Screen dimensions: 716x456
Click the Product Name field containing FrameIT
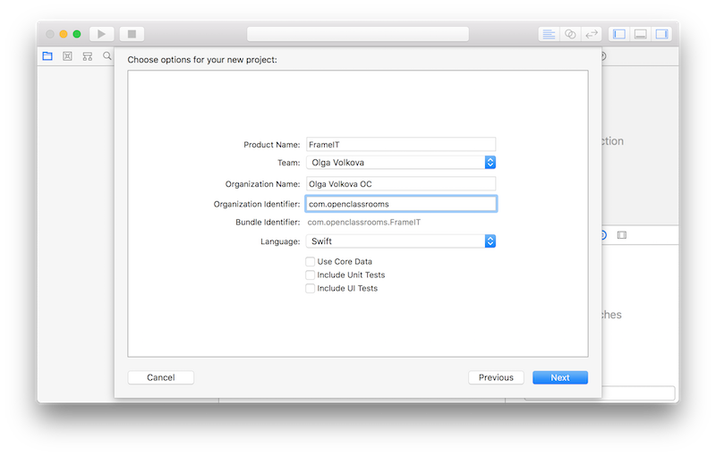(401, 145)
